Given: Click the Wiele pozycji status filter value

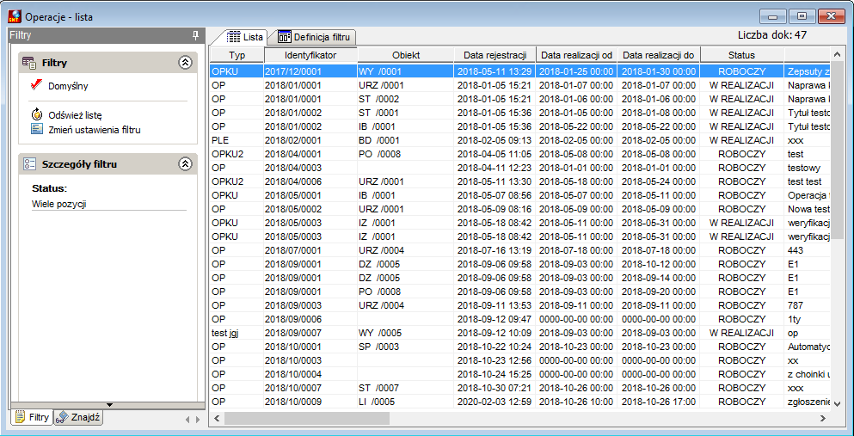Looking at the screenshot, I should 58,204.
